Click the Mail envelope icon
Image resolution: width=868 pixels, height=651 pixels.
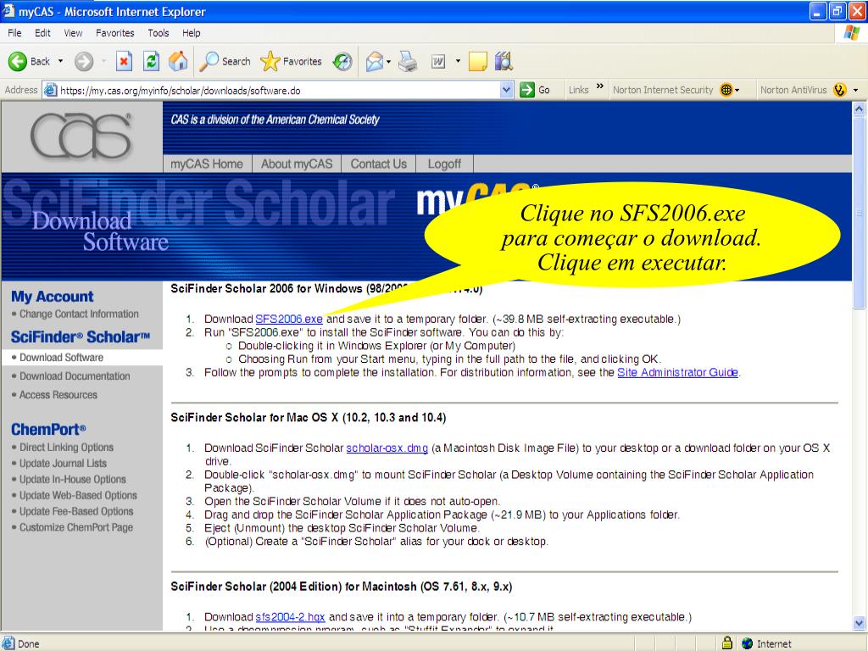(x=375, y=61)
